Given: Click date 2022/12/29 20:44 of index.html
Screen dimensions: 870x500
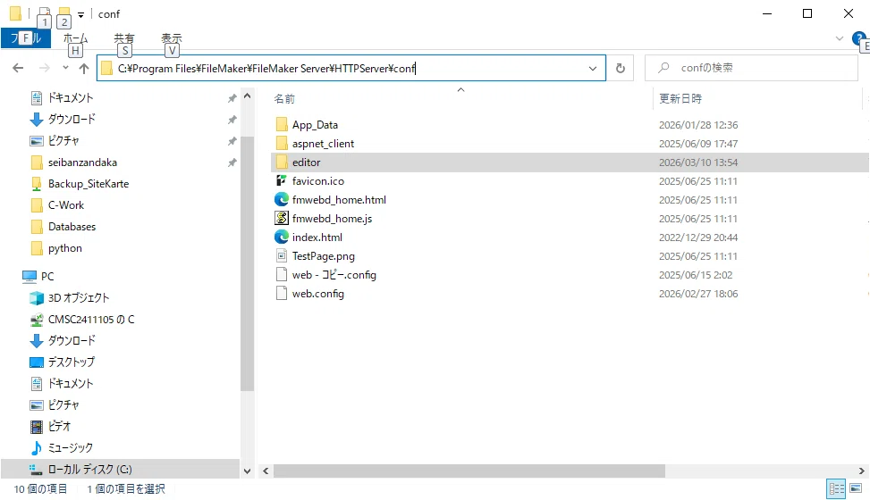Looking at the screenshot, I should [x=698, y=237].
